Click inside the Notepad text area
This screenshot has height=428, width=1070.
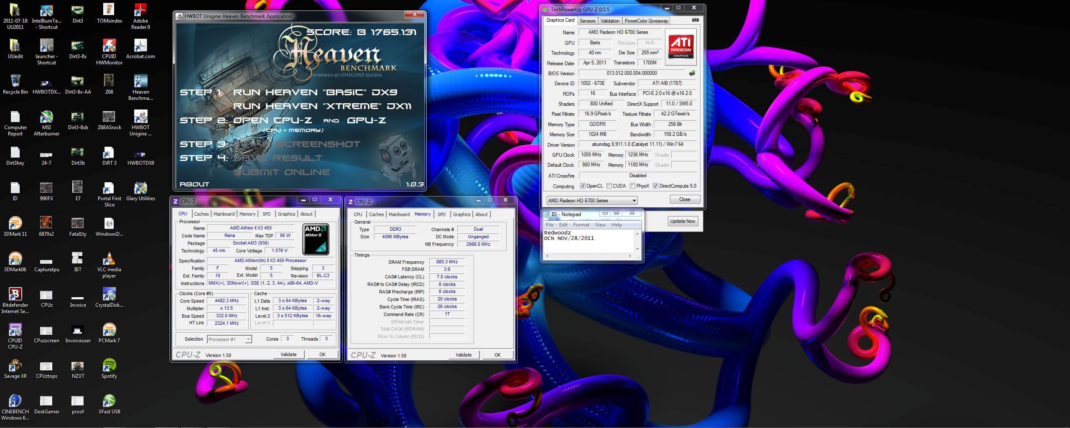pos(588,241)
